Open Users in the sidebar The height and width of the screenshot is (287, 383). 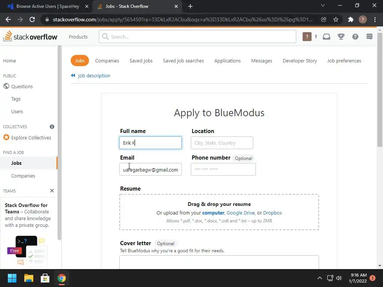coord(17,111)
